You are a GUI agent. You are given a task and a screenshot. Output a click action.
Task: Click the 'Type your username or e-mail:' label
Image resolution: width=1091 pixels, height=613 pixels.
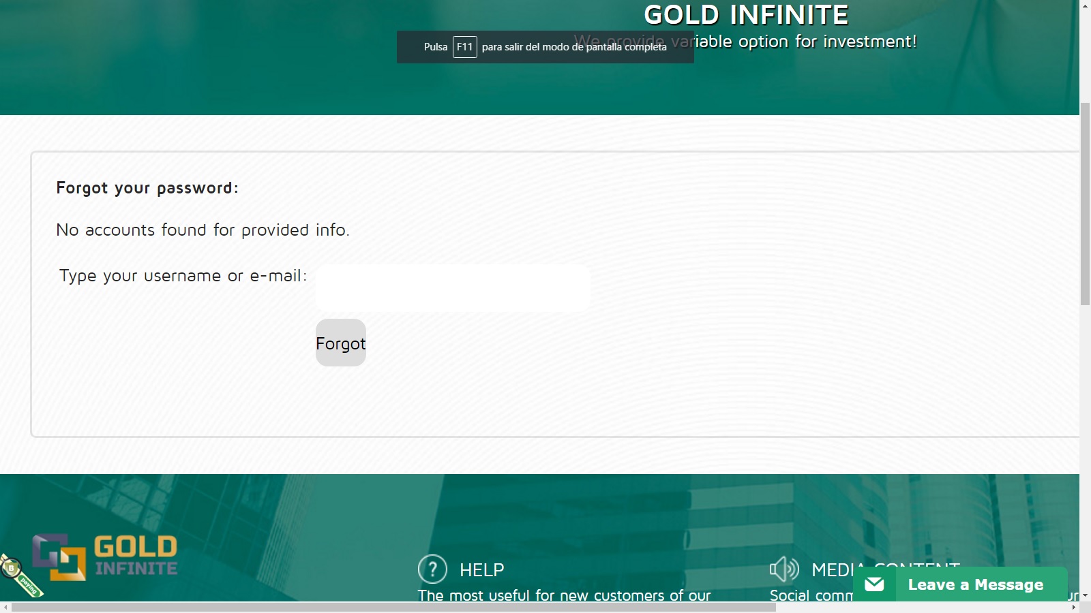pos(183,276)
